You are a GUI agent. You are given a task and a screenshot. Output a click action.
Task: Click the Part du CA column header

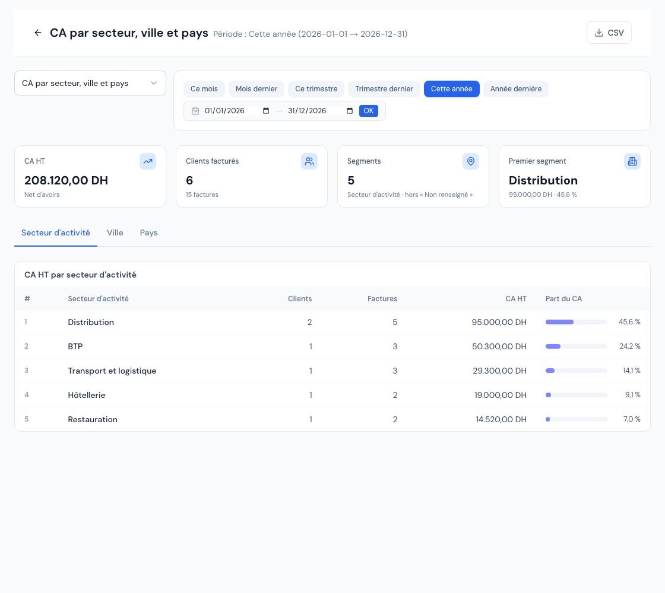tap(563, 299)
